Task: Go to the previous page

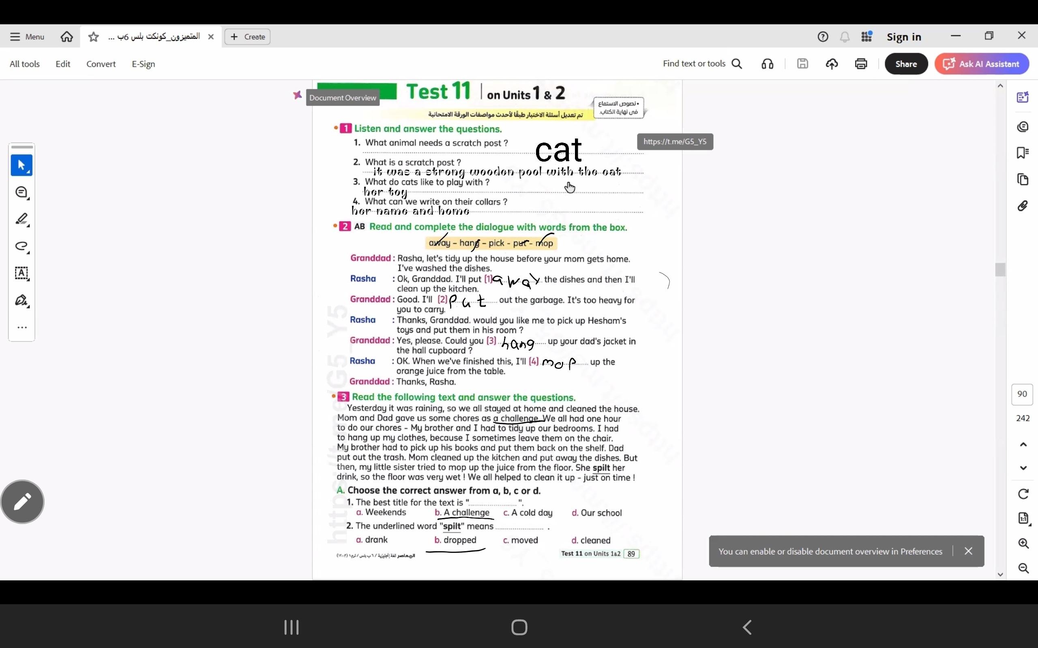Action: (1023, 444)
